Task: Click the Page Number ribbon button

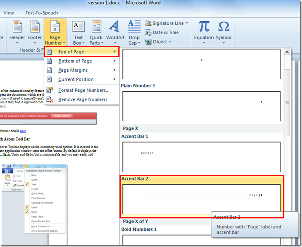Action: pos(55,32)
